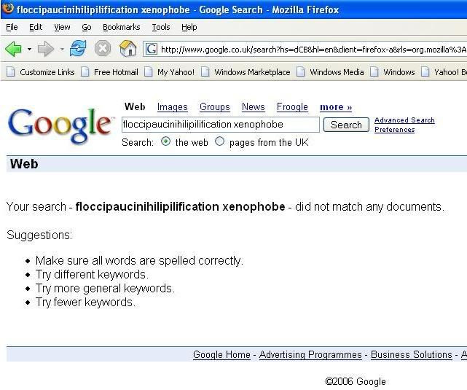Open the Edit menu
Viewport: 467px width, 390px height.
pyautogui.click(x=36, y=27)
